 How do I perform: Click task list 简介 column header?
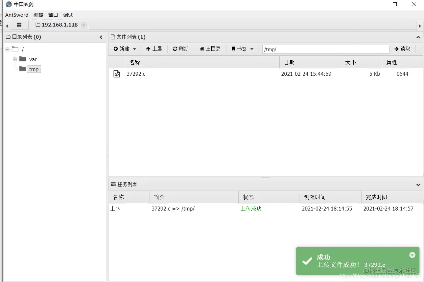194,197
